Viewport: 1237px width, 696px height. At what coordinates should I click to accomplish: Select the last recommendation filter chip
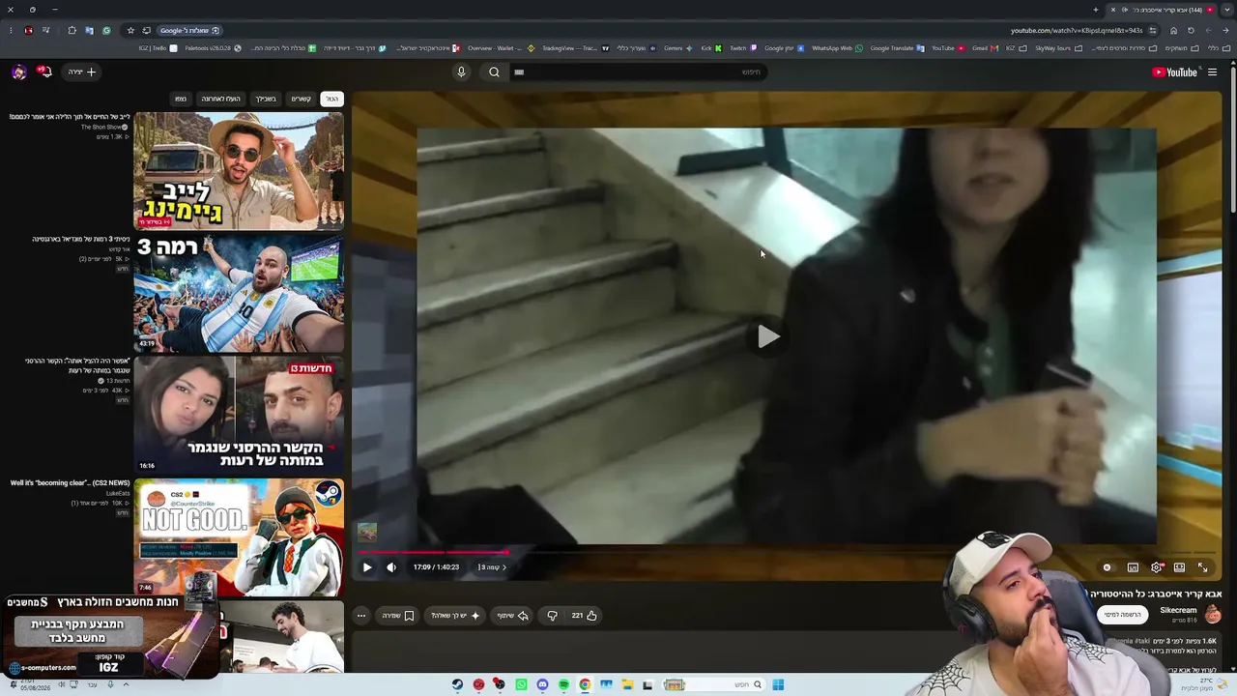(181, 99)
